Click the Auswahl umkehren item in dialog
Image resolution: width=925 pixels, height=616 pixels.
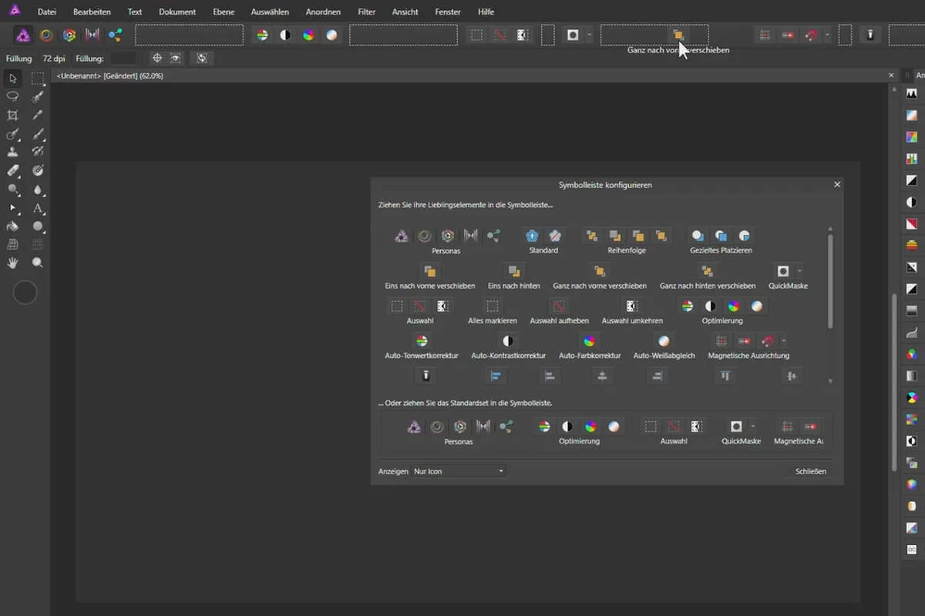pyautogui.click(x=631, y=313)
